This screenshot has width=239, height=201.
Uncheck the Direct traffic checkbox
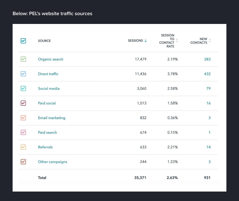(x=23, y=74)
